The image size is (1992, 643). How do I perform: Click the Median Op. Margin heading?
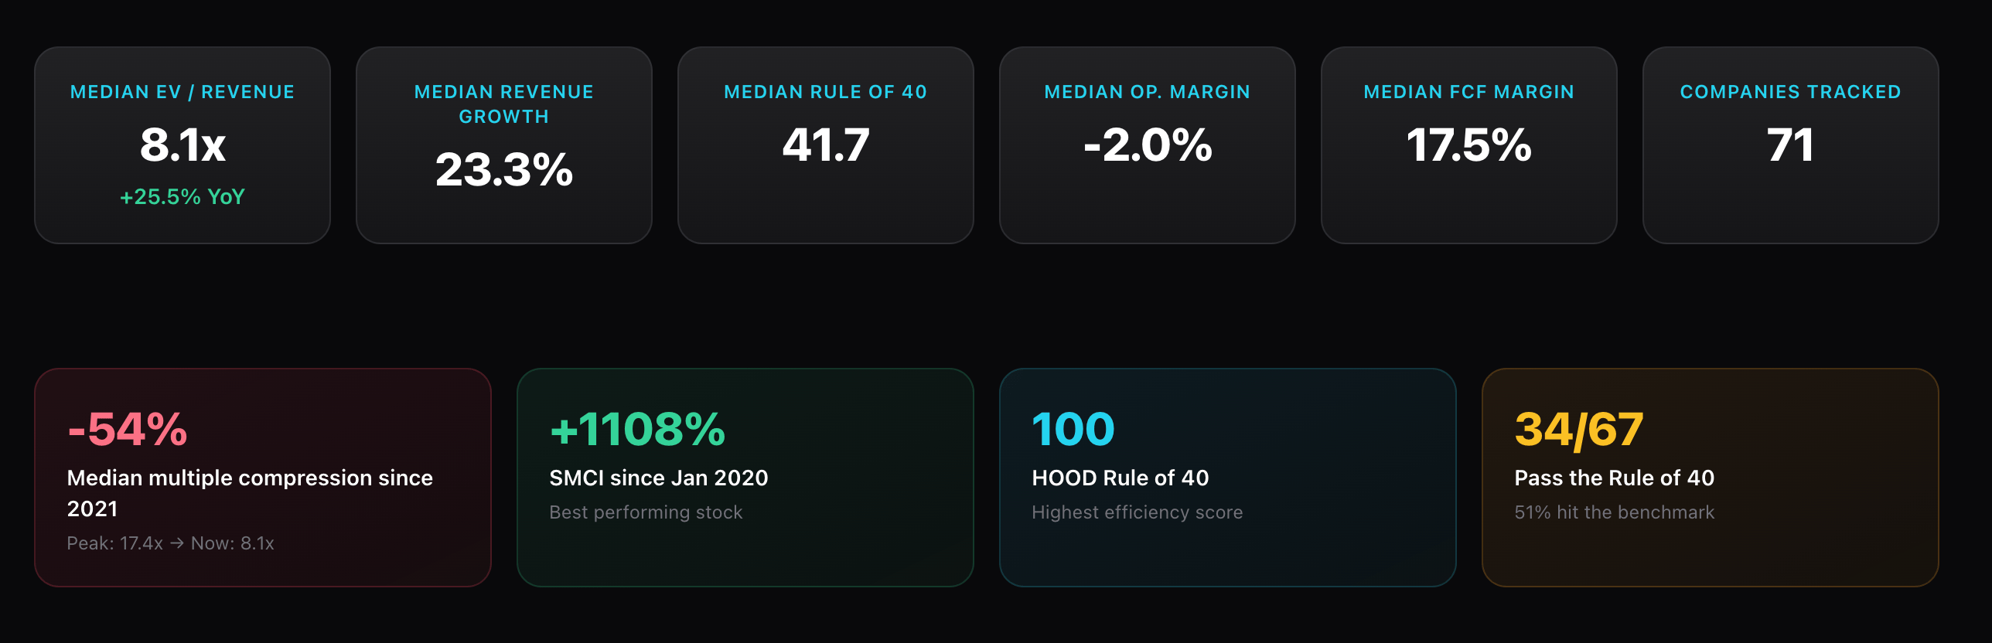pyautogui.click(x=1147, y=92)
